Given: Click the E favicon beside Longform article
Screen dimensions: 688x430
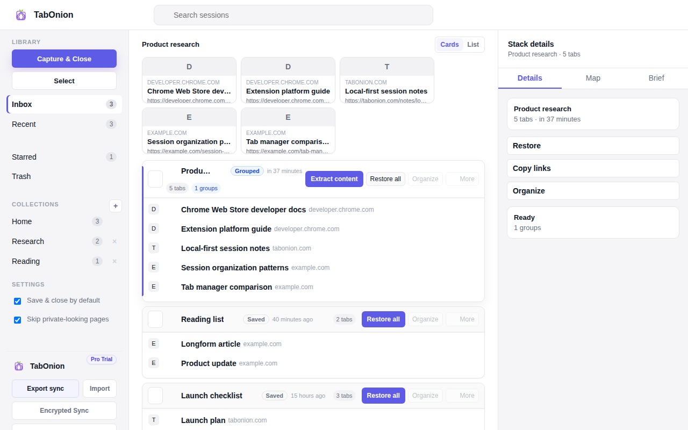Looking at the screenshot, I should (154, 344).
